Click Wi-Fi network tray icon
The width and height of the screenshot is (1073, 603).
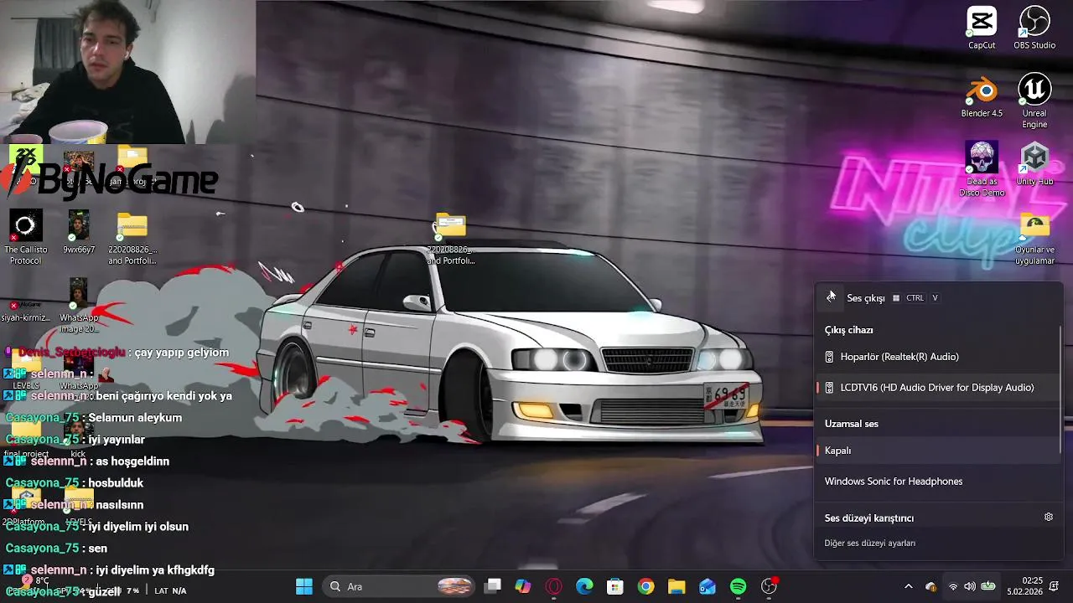point(953,586)
